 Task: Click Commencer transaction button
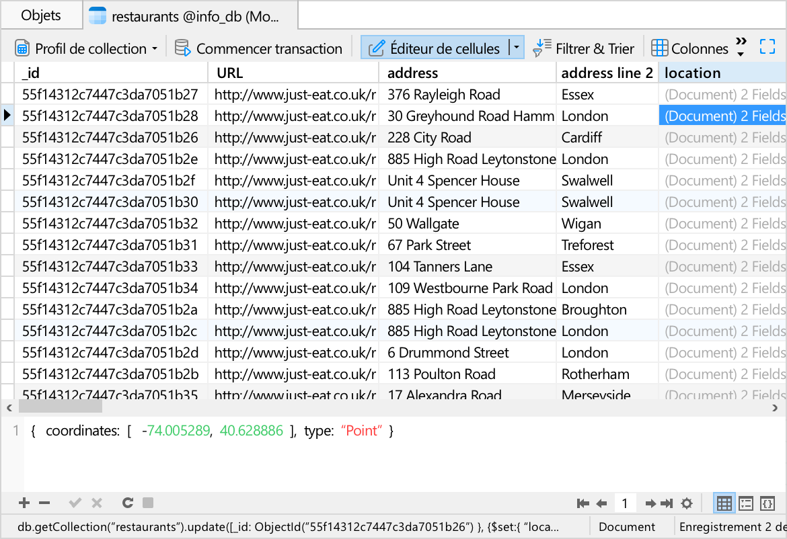click(x=259, y=48)
